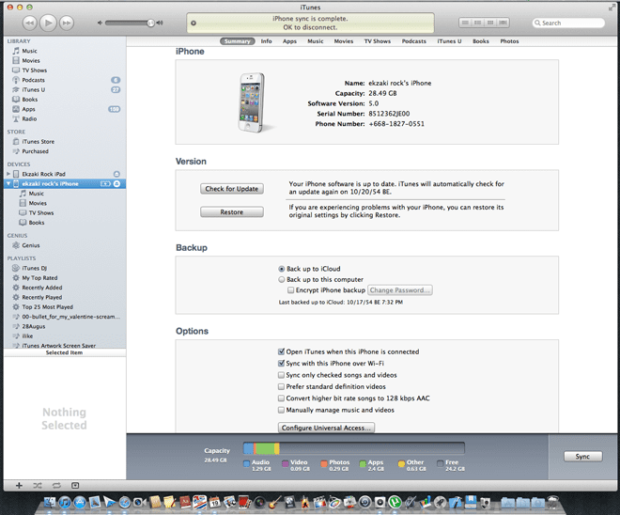Toggle Encrypt iPhone backup checkbox
This screenshot has width=620, height=515.
click(x=290, y=290)
